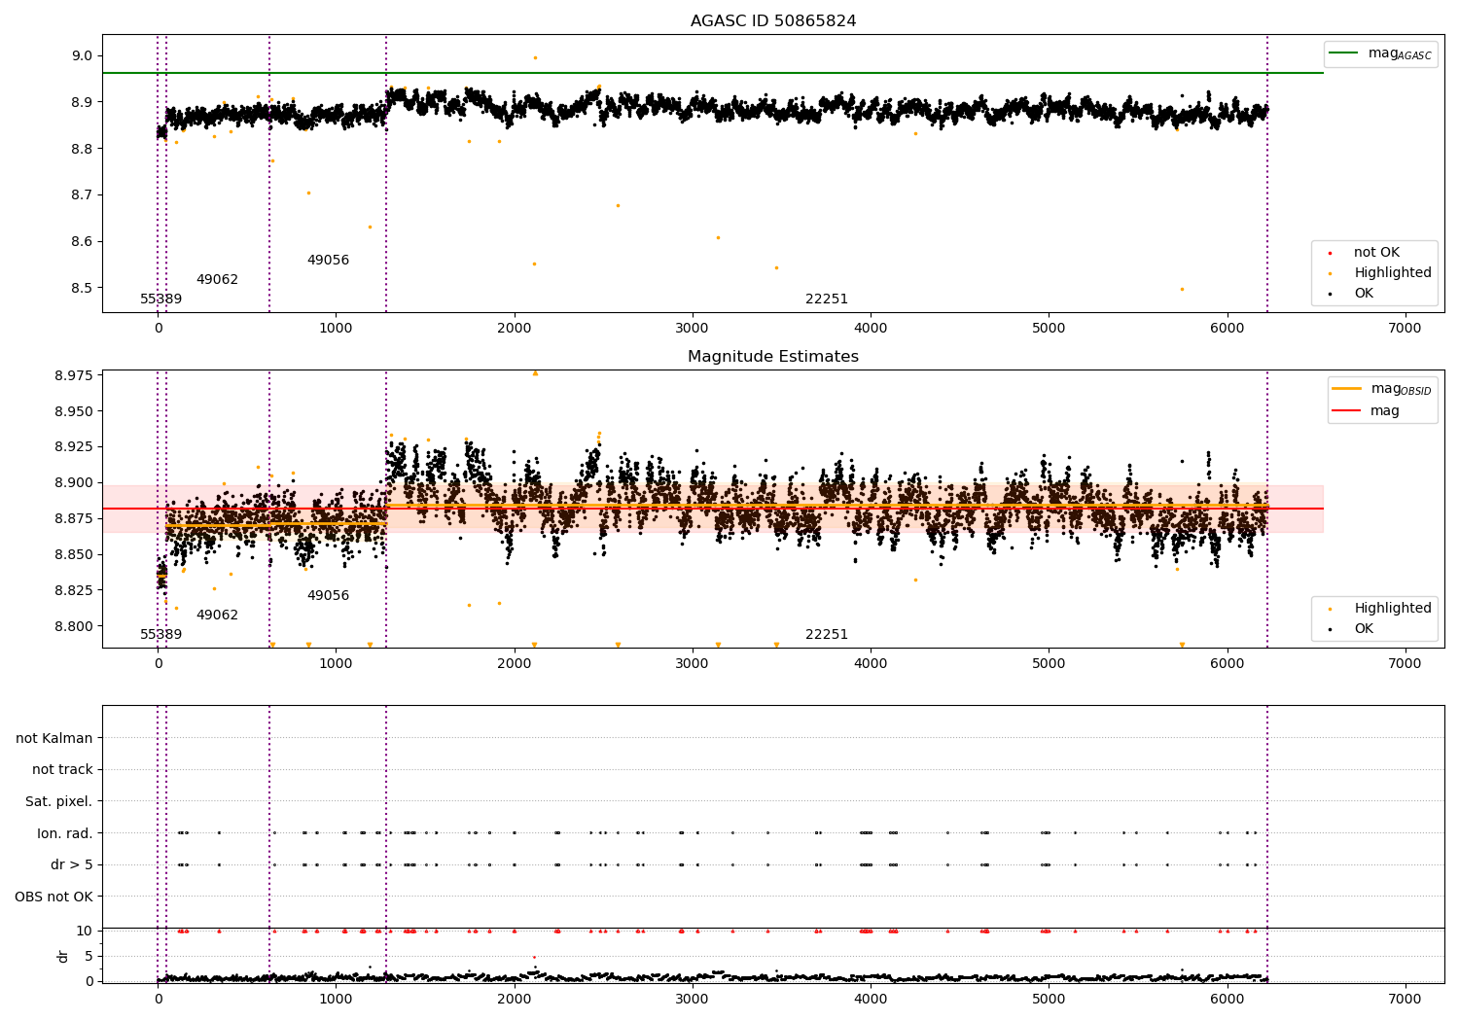Click the 'OBS not OK' row label
The height and width of the screenshot is (1021, 1459).
pos(54,897)
